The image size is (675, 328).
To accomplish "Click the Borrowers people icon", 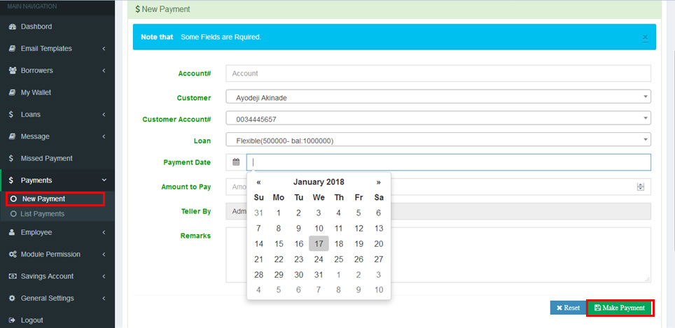I will [12, 71].
